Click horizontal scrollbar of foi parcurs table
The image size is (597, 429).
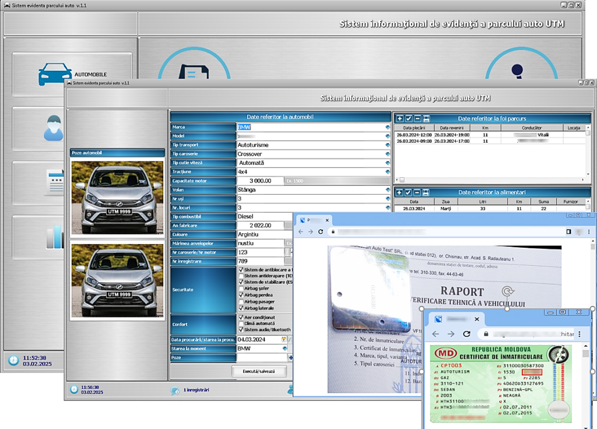[x=491, y=180]
